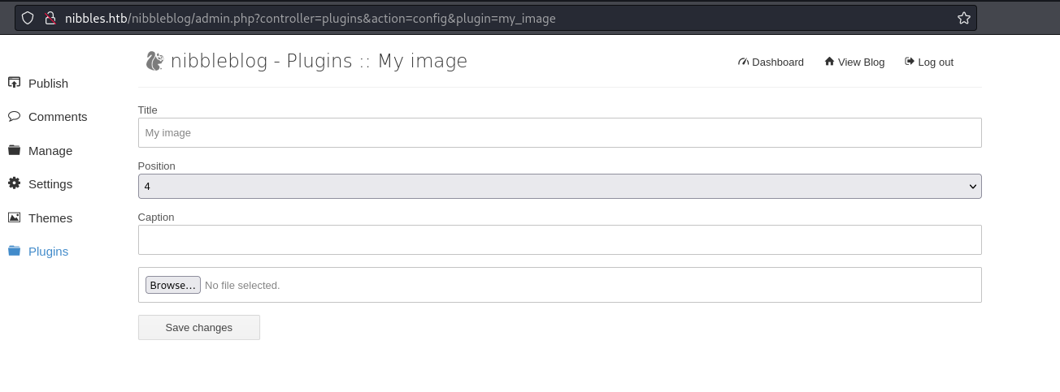The image size is (1060, 392).
Task: Click the Publish sidebar icon
Action: [x=14, y=83]
